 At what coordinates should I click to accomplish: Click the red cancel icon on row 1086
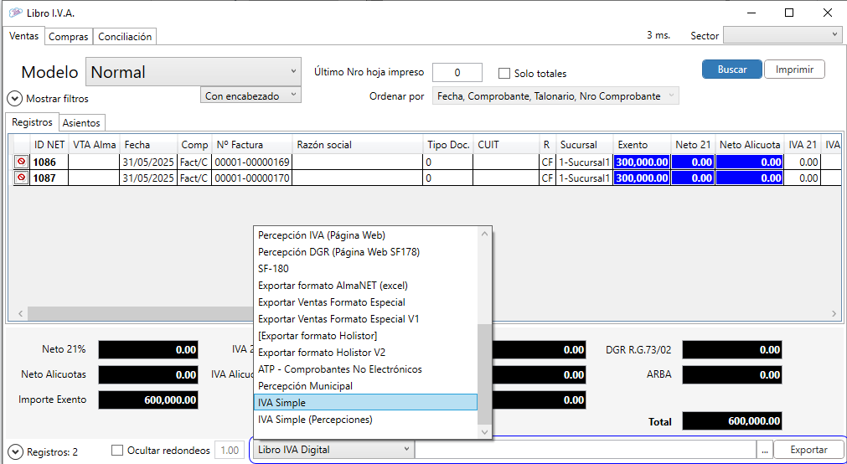(22, 162)
